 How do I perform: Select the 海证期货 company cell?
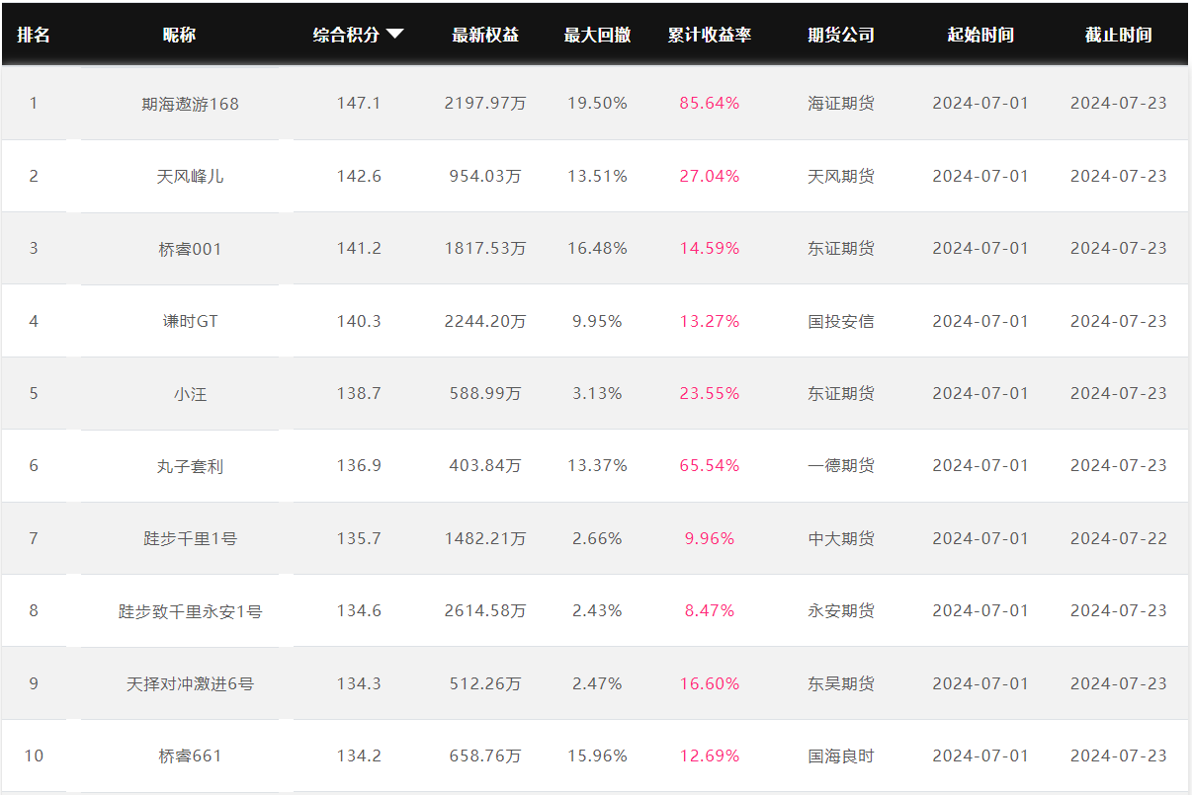[x=841, y=104]
